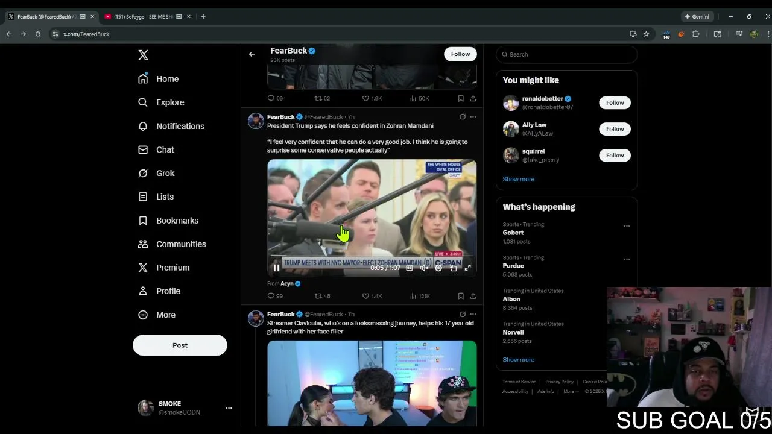Open Acyn's profile from video source

click(x=286, y=283)
